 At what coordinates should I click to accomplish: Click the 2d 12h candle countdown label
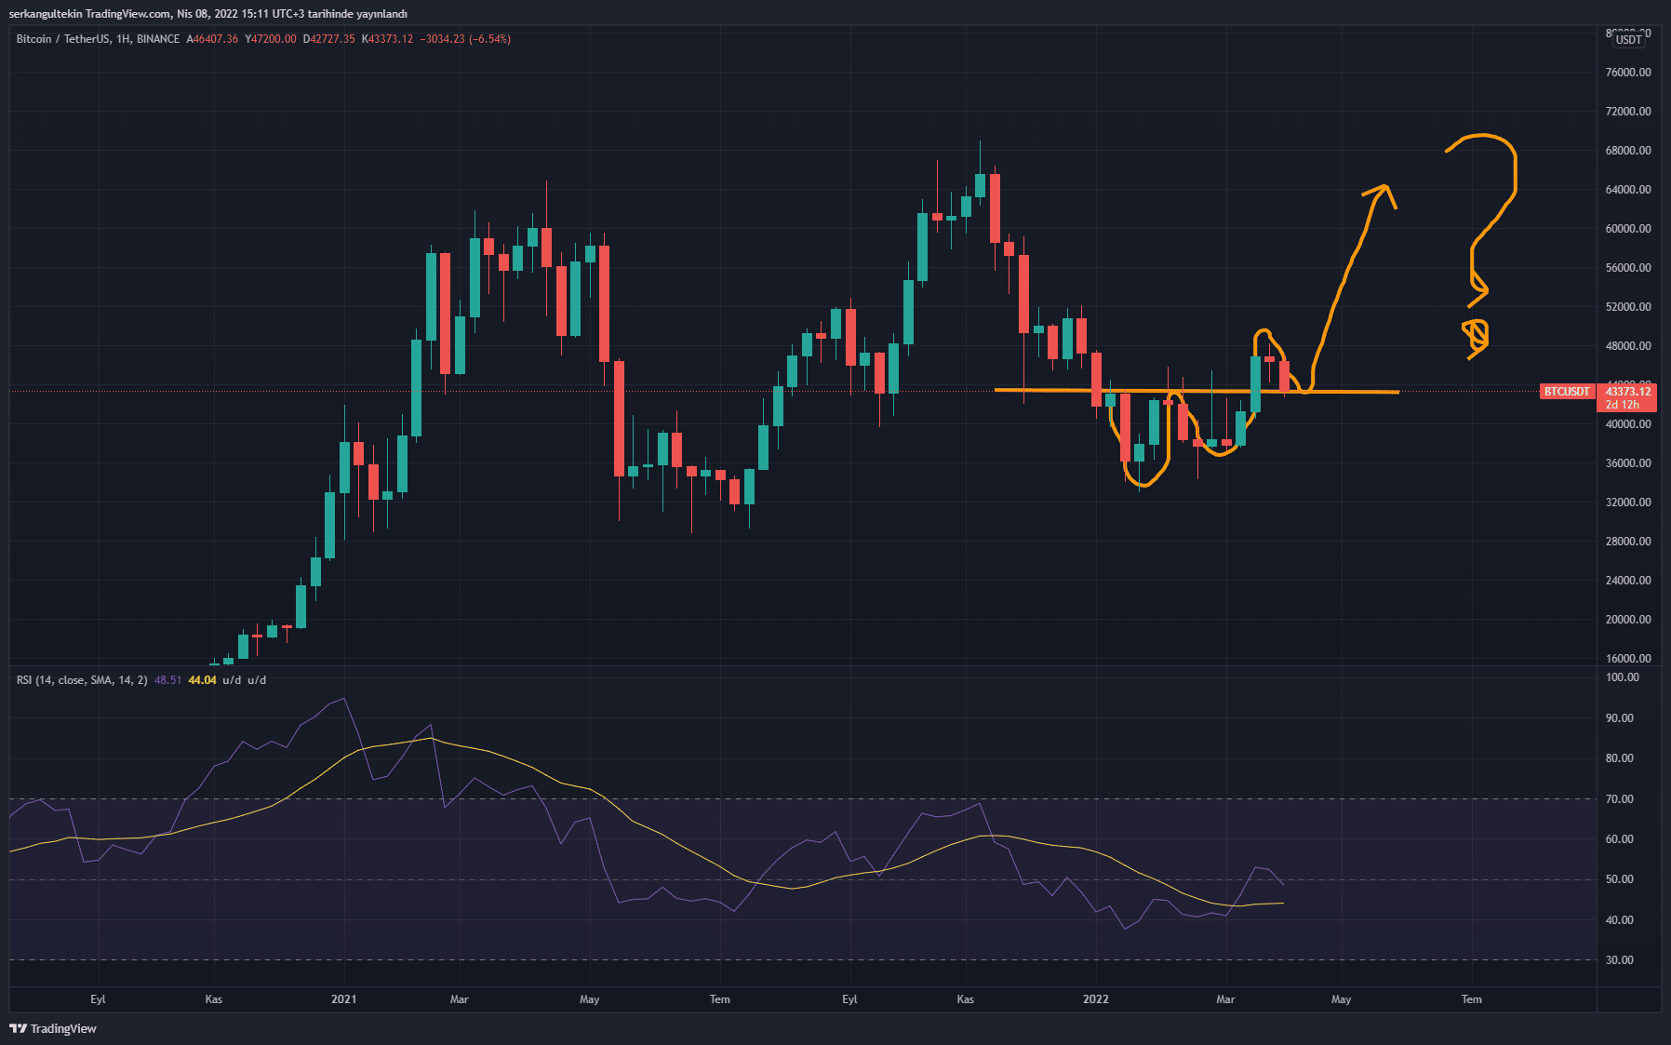click(1623, 405)
